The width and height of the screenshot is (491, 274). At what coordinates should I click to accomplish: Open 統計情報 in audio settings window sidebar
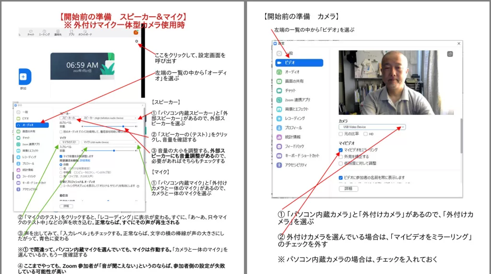(25, 170)
